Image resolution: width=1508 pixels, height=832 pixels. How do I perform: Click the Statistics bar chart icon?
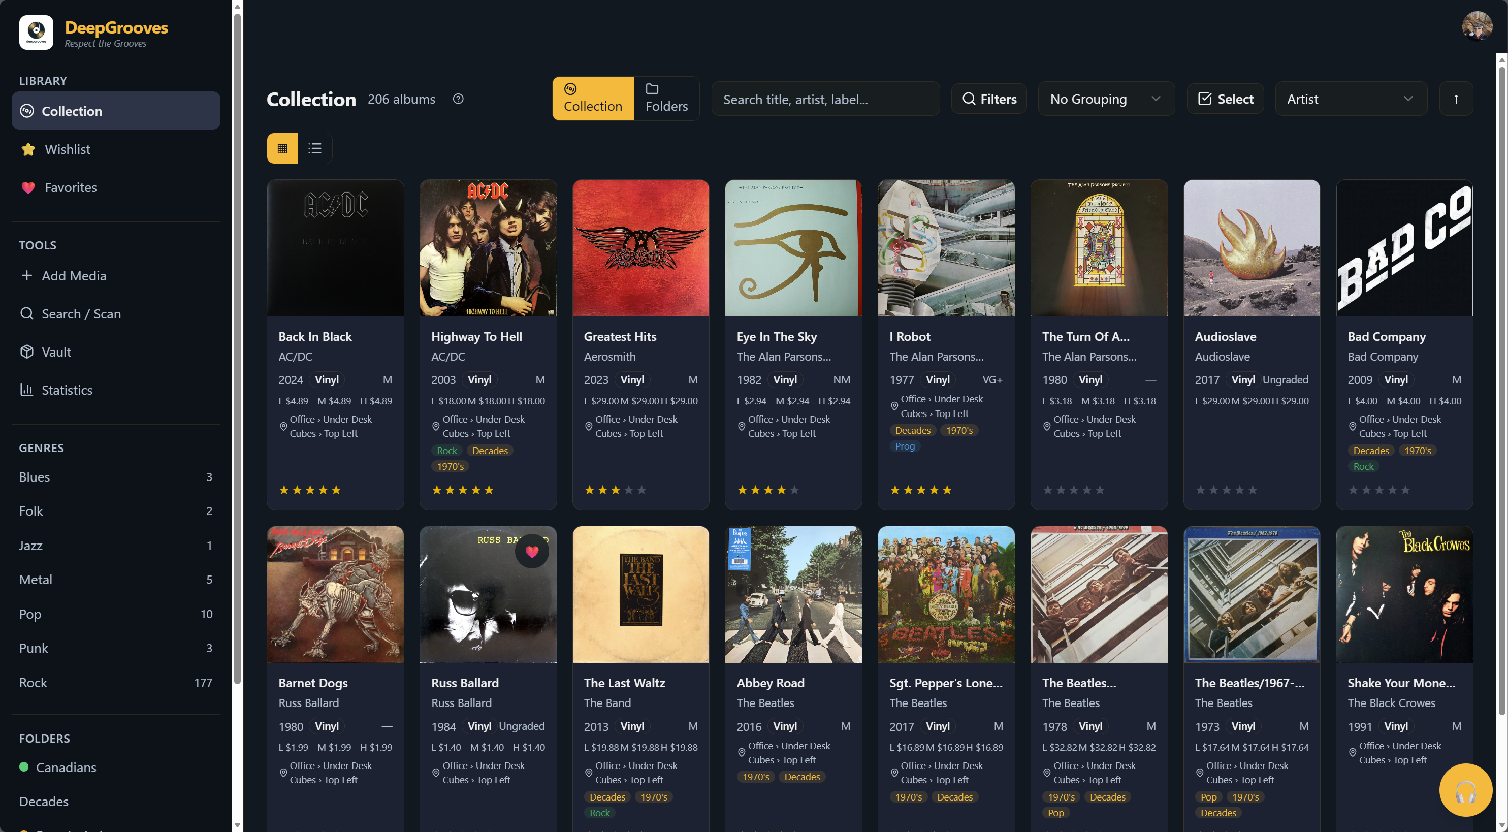(26, 390)
